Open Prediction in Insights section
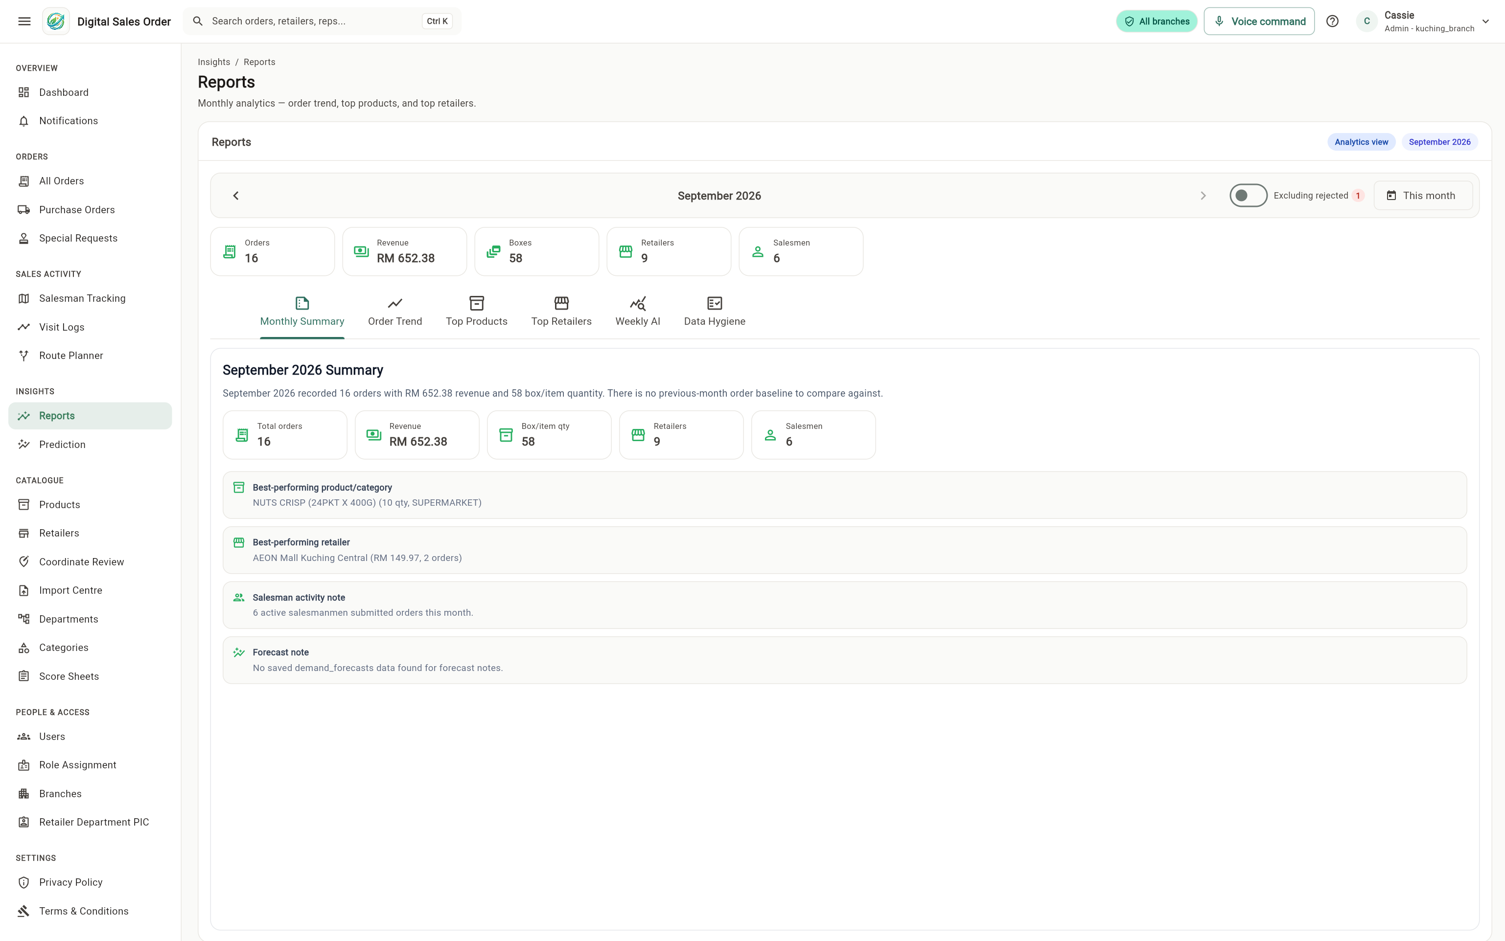 click(x=90, y=445)
